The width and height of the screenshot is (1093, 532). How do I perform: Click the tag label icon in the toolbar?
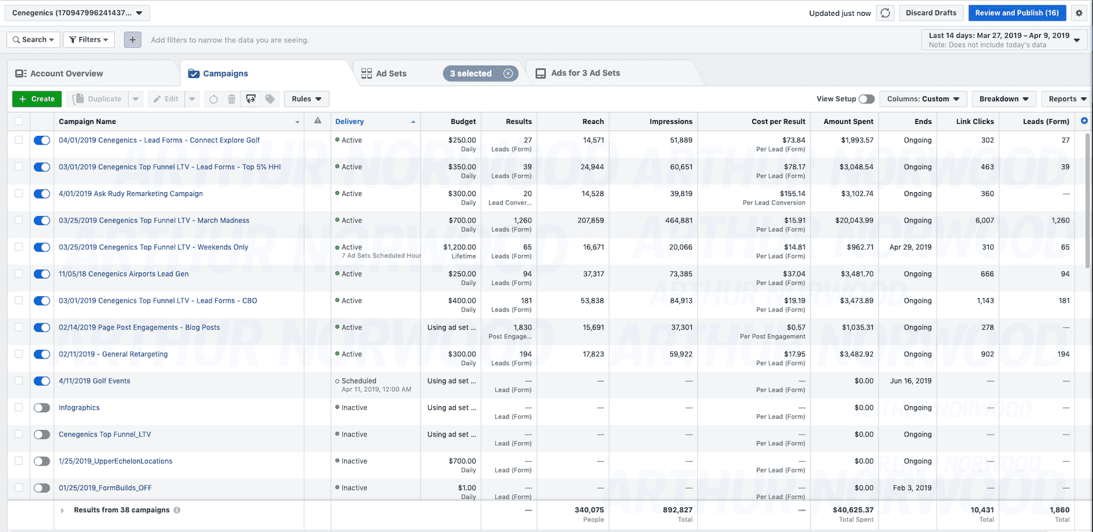point(270,99)
